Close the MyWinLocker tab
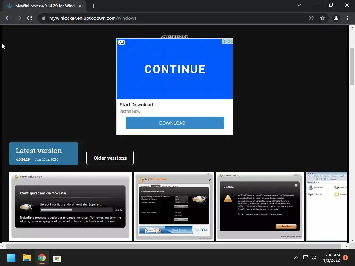 pos(80,6)
